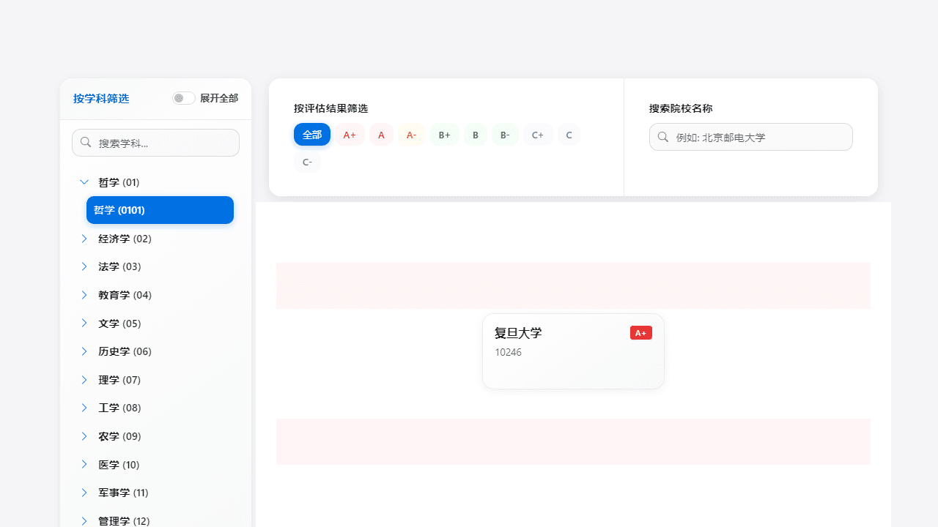Click the red A+ badge on 复旦大学
Screen dimensions: 938x527
pos(641,333)
